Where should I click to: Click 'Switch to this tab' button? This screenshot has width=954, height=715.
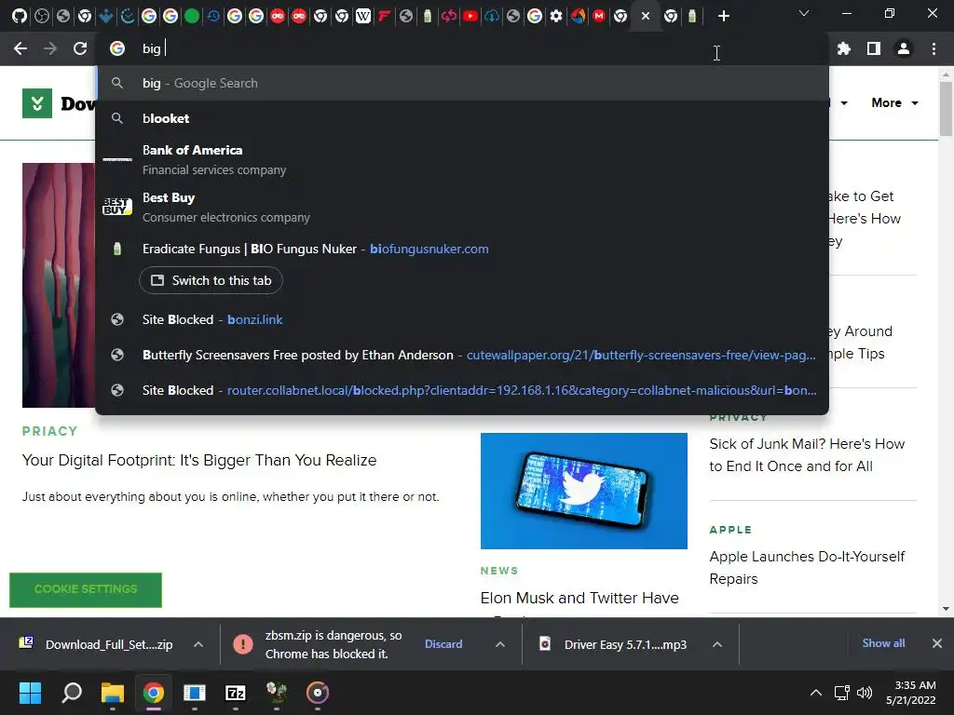pos(211,280)
